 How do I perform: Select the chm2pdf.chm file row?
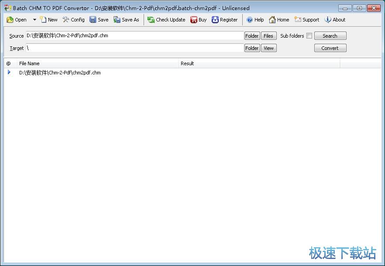click(192, 73)
